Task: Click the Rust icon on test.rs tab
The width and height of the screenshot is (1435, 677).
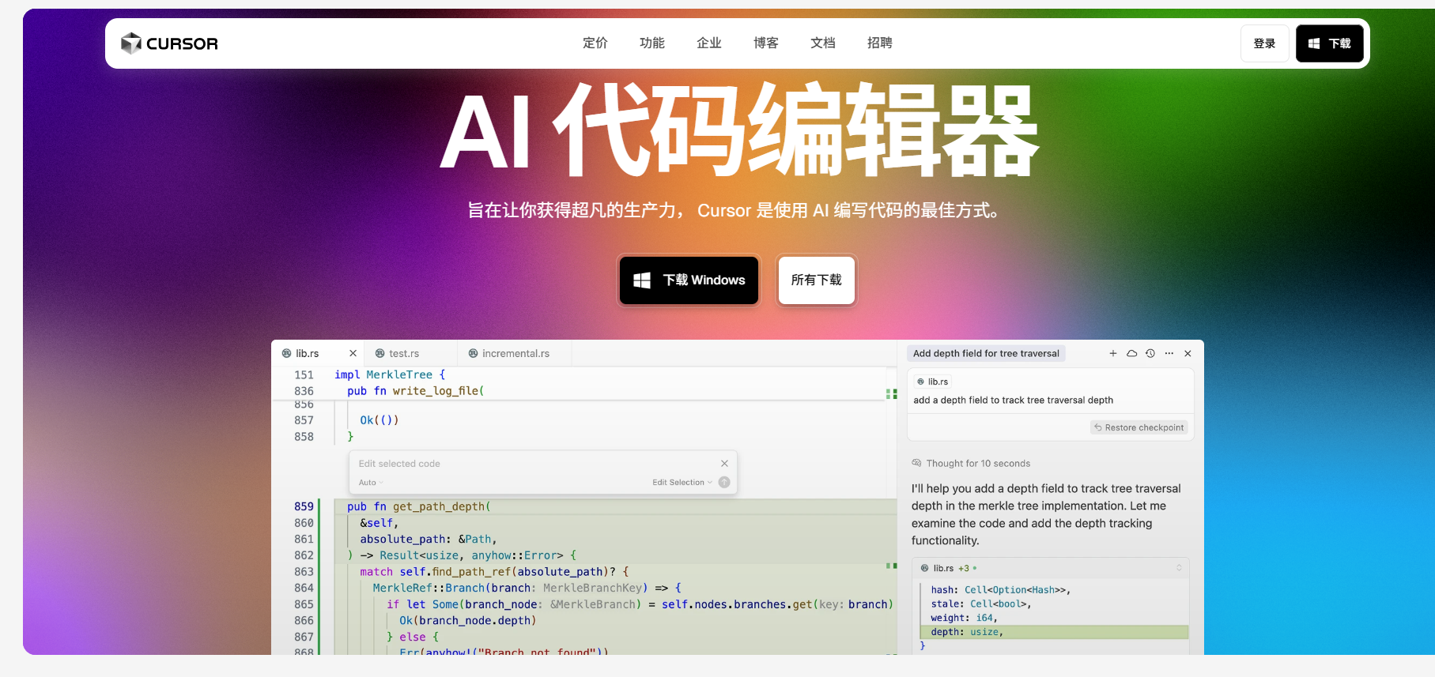Action: coord(380,353)
